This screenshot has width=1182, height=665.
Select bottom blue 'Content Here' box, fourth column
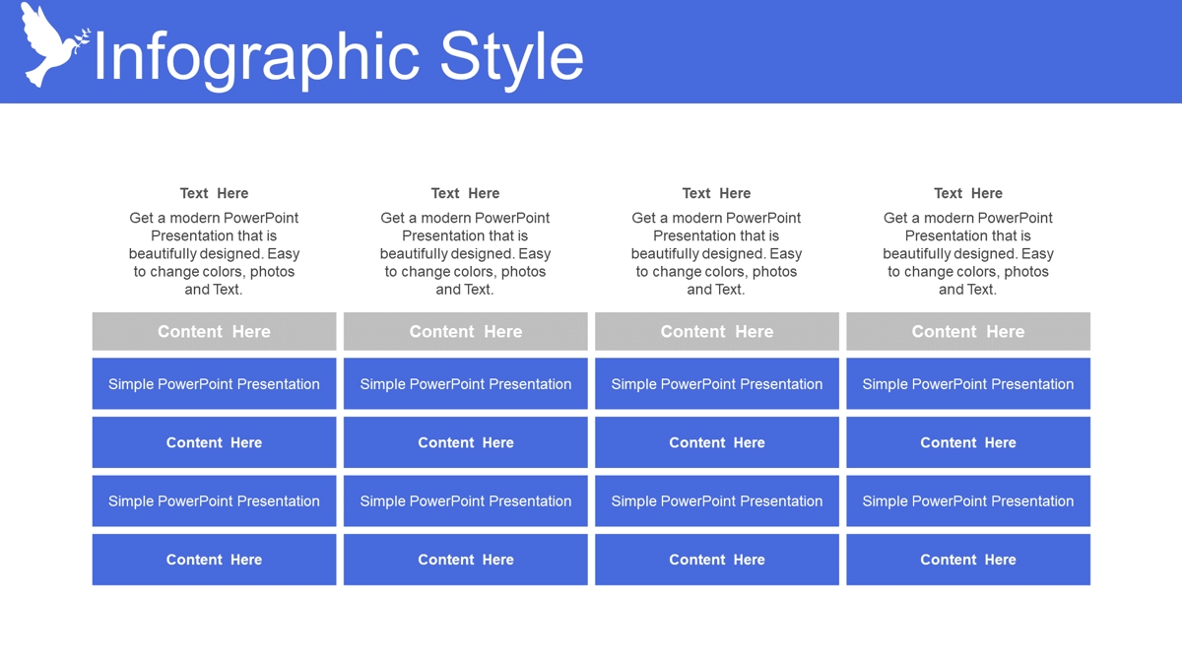point(968,560)
